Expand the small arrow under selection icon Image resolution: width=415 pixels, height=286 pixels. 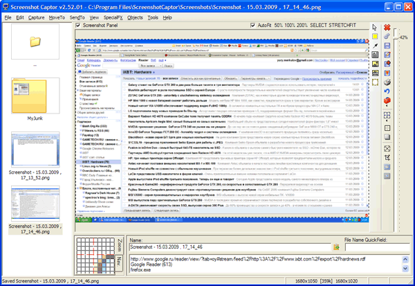point(387,120)
